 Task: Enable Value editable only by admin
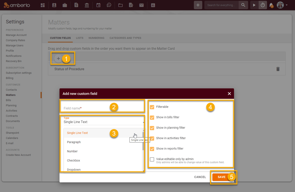tap(152, 159)
